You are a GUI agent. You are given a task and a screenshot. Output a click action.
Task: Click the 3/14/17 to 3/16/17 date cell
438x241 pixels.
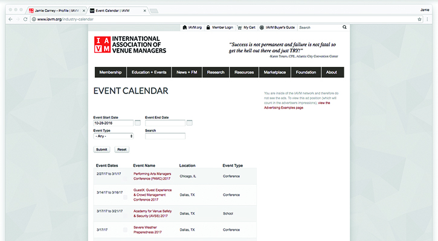coord(109,192)
